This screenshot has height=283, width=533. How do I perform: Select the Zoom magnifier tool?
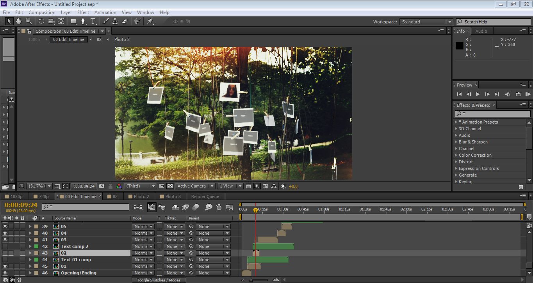click(29, 21)
